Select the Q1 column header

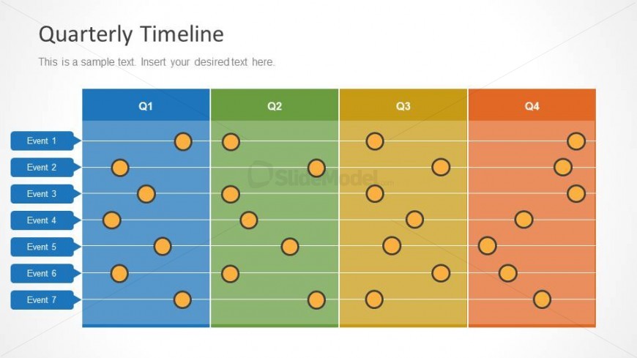pos(146,106)
